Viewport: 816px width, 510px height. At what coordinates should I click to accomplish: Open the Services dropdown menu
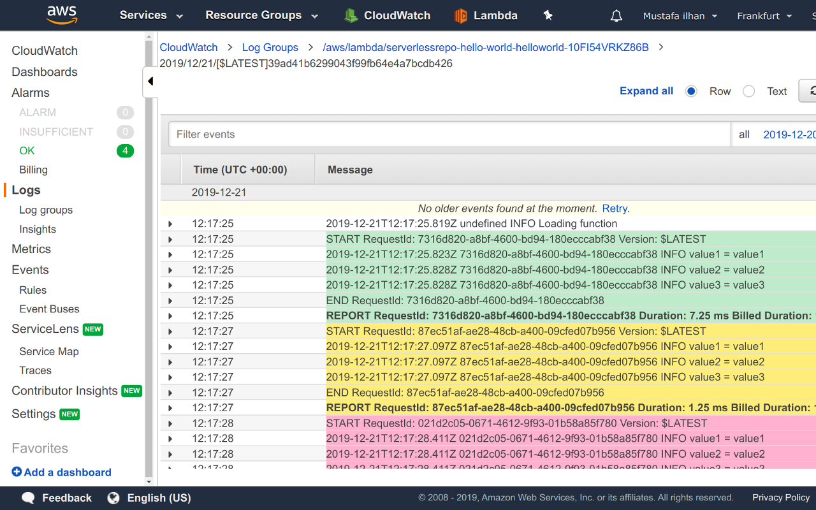coord(151,15)
